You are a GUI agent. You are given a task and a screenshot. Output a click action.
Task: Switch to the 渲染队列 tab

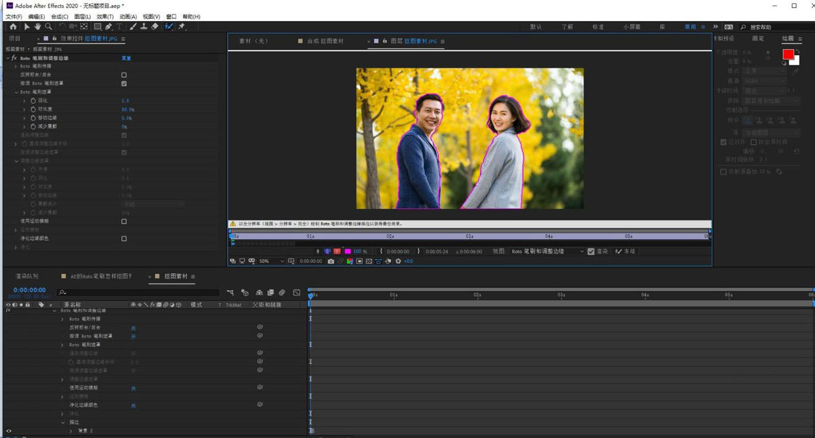pos(27,277)
